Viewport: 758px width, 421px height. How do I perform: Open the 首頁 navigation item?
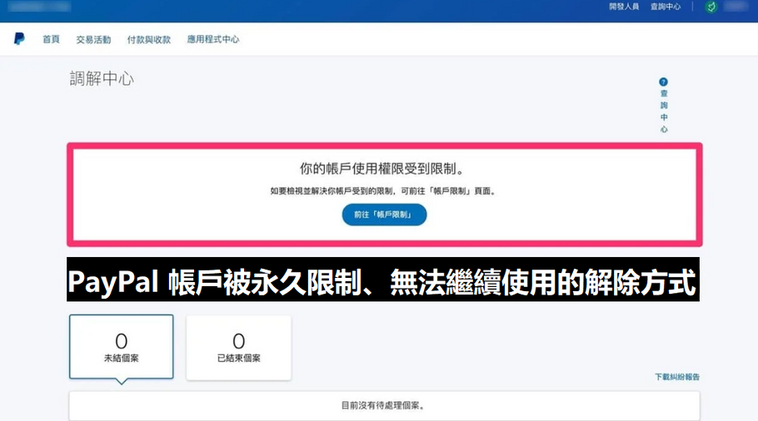[51, 39]
